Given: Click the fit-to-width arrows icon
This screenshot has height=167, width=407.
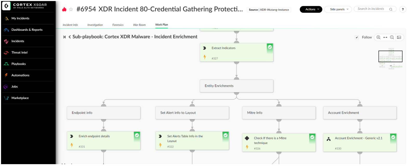Looking at the screenshot, I should click(x=385, y=37).
